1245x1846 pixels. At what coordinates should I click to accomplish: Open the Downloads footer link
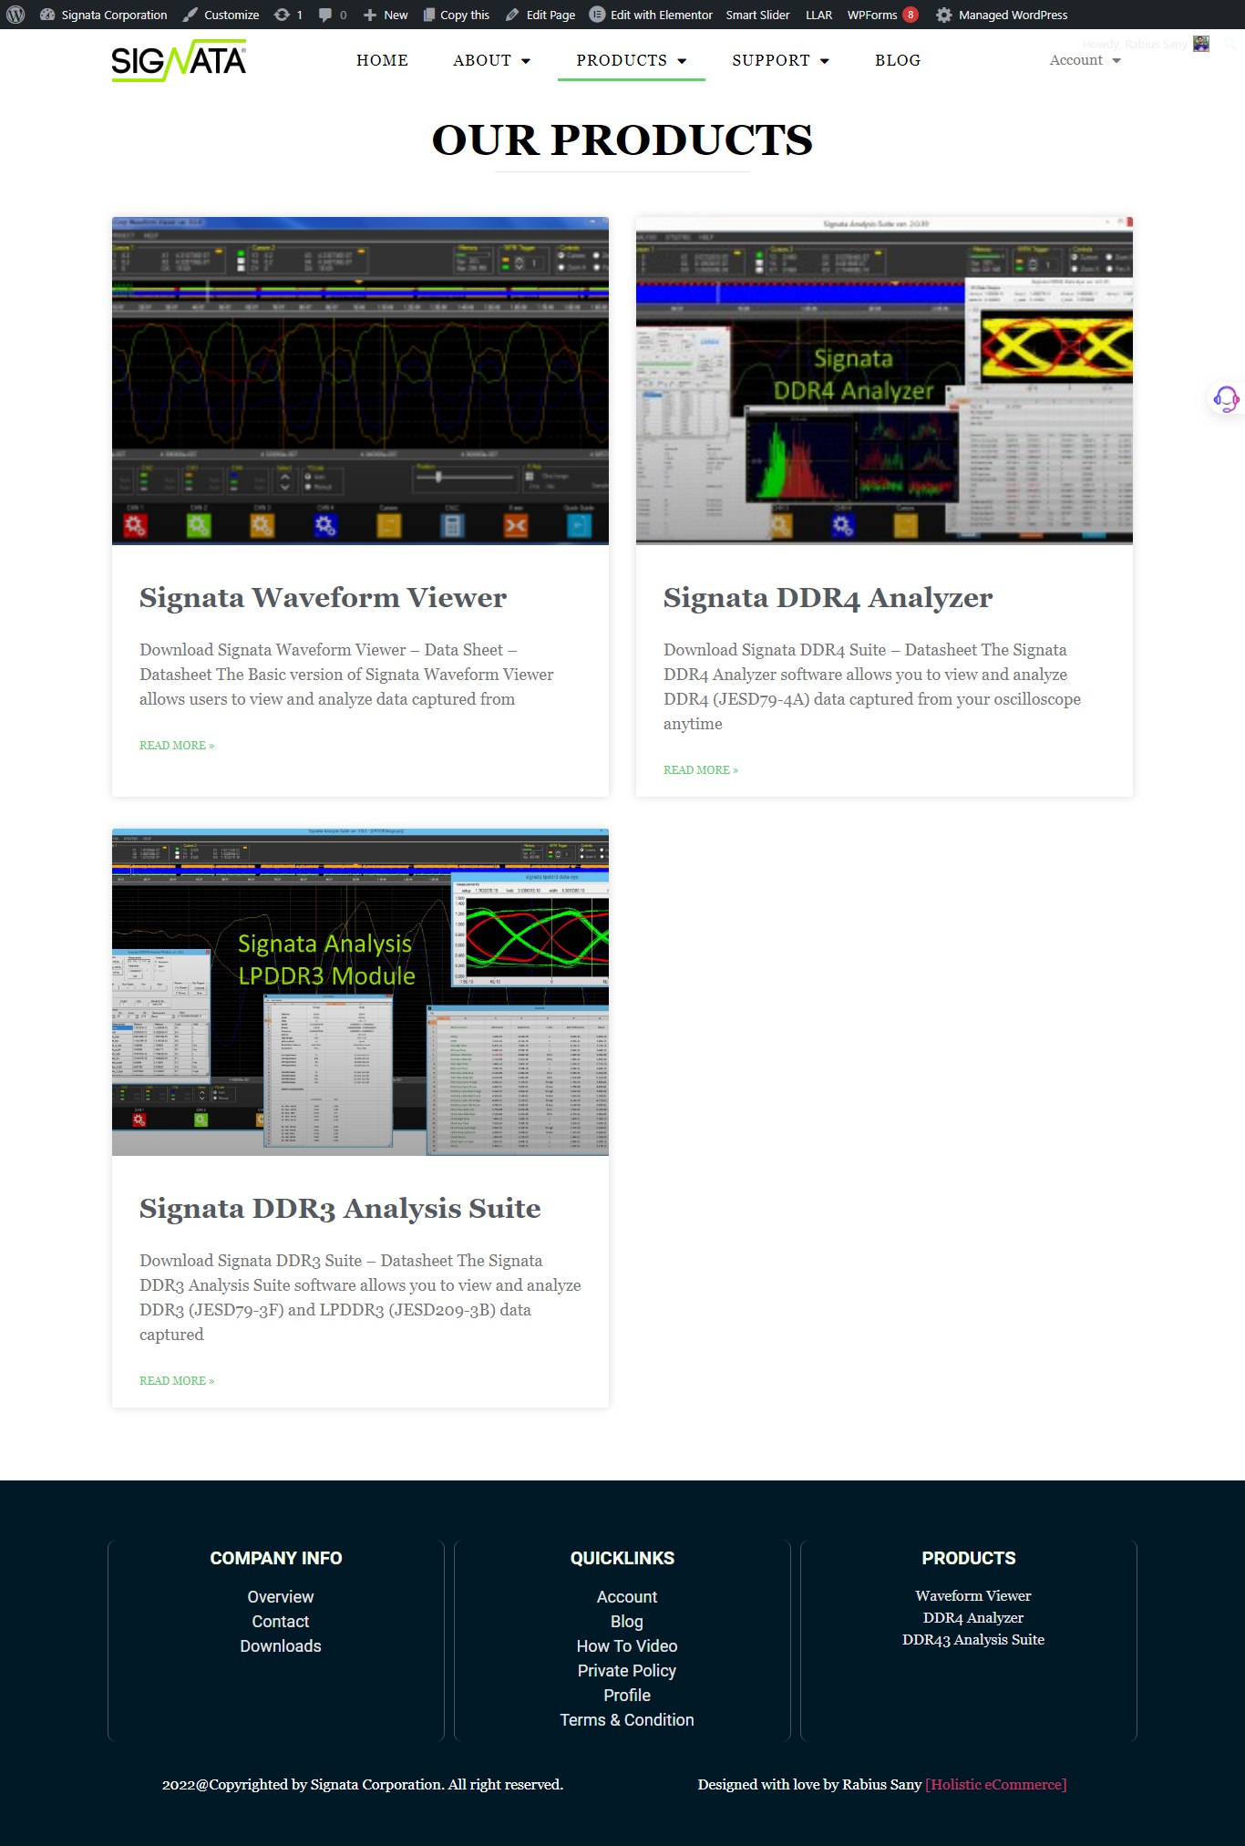pyautogui.click(x=281, y=1645)
